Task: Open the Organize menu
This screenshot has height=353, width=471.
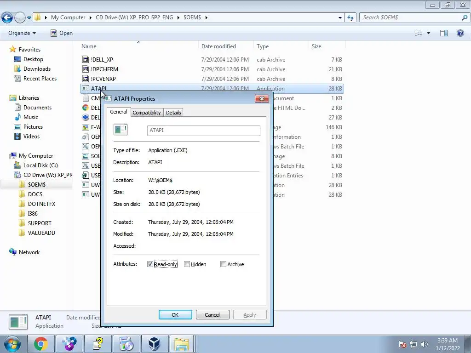Action: coord(22,33)
